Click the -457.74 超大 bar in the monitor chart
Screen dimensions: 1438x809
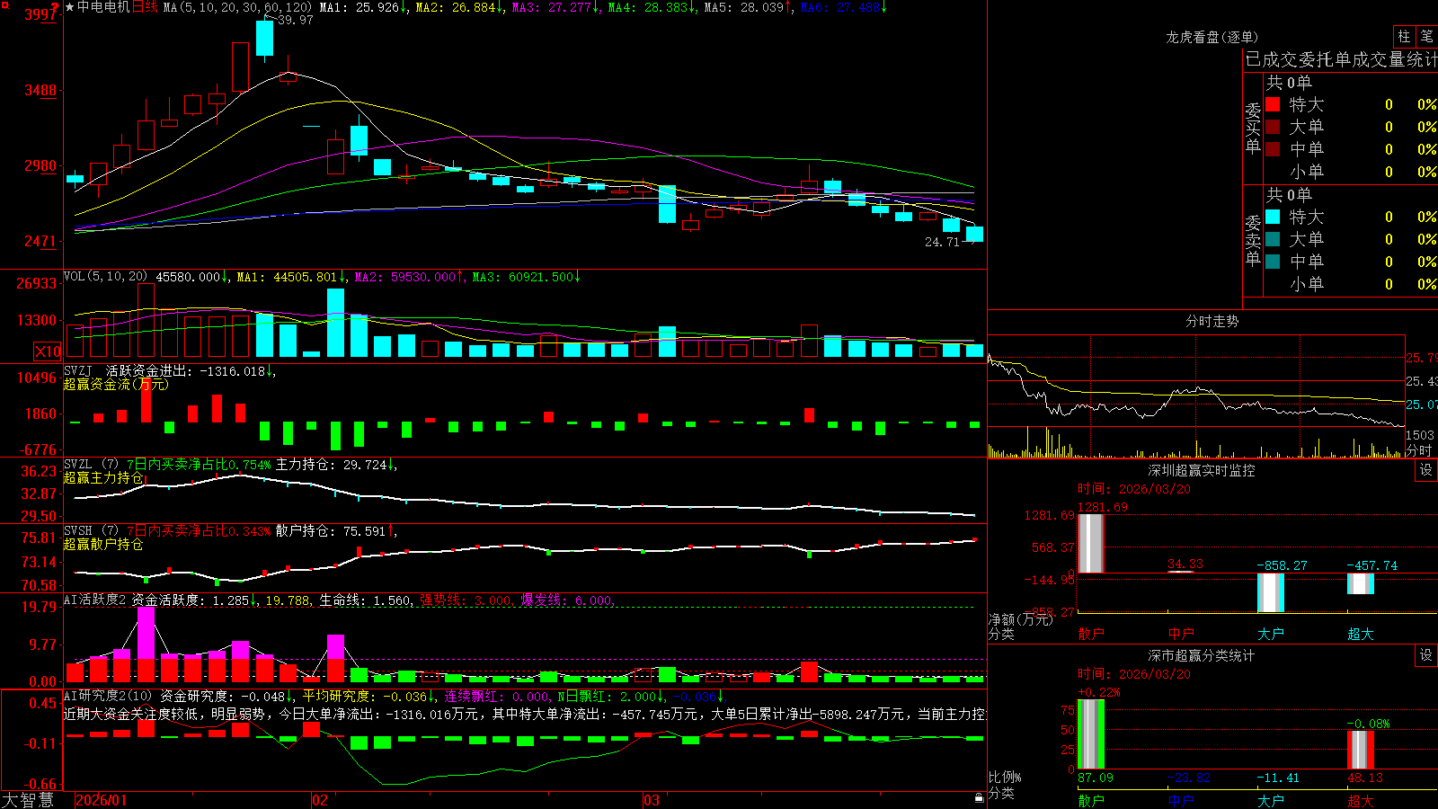click(1361, 583)
